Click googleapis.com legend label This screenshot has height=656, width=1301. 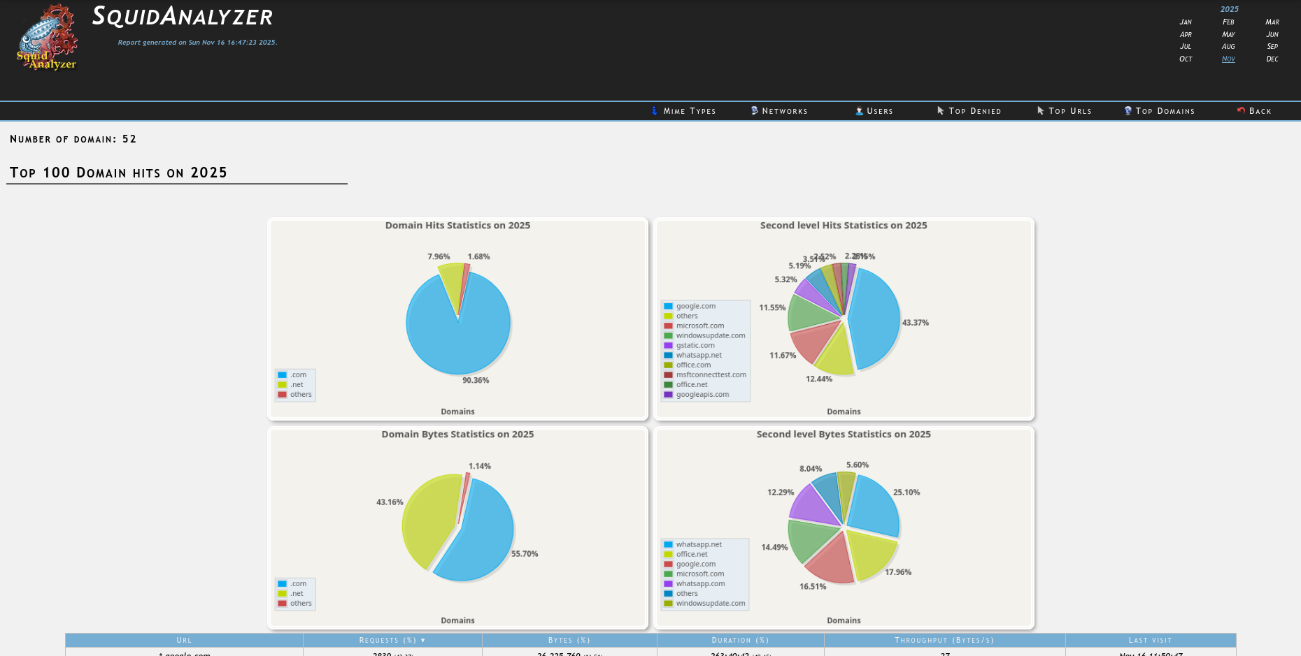point(702,395)
